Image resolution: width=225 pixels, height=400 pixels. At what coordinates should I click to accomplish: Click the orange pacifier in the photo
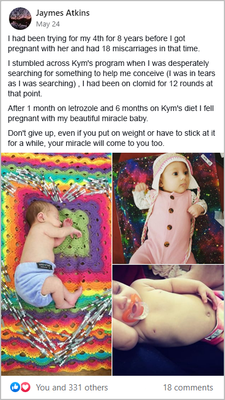pyautogui.click(x=134, y=308)
